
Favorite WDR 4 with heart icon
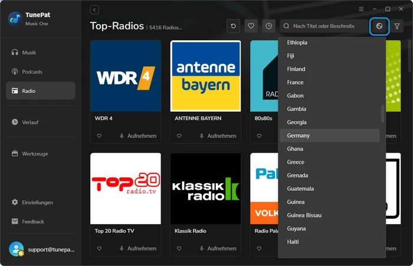tap(99, 135)
